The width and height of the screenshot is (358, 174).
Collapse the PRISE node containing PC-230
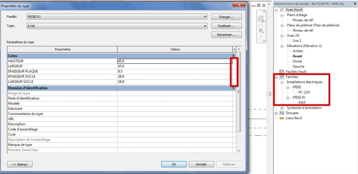click(288, 87)
